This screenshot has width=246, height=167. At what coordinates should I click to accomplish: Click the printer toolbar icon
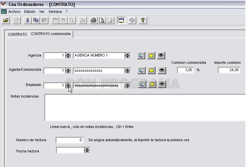pos(93,21)
